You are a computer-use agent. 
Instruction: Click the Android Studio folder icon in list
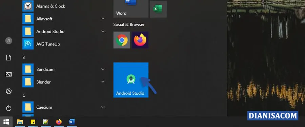point(28,31)
